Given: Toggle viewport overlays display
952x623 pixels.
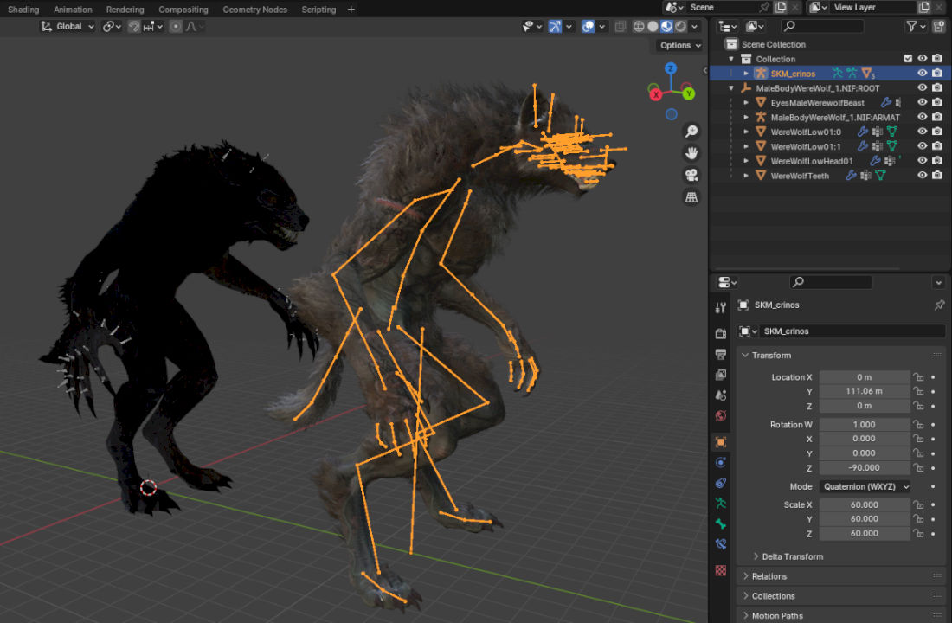Looking at the screenshot, I should tap(588, 26).
